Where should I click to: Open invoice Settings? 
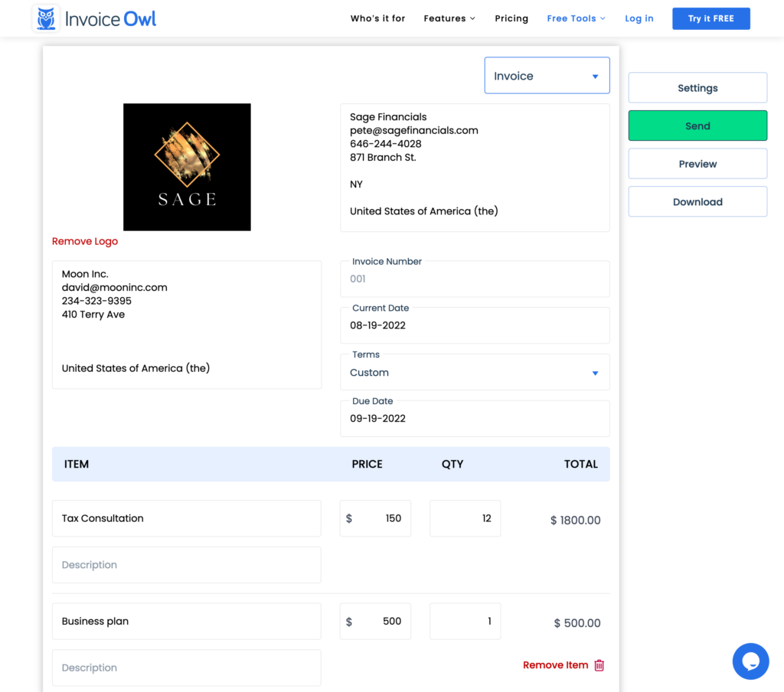point(697,87)
